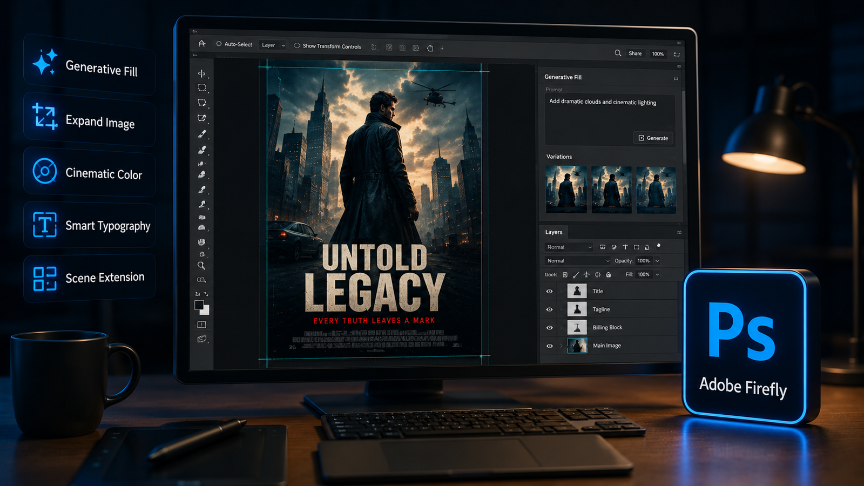Viewport: 864px width, 486px height.
Task: Select the third variation thumbnail
Action: click(x=656, y=190)
